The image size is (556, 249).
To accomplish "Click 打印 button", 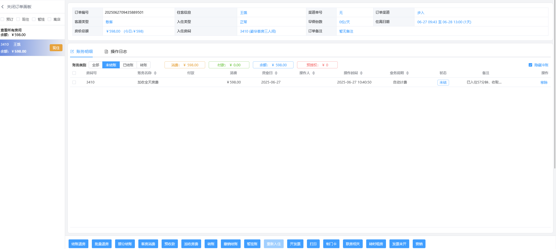I will pos(313,244).
